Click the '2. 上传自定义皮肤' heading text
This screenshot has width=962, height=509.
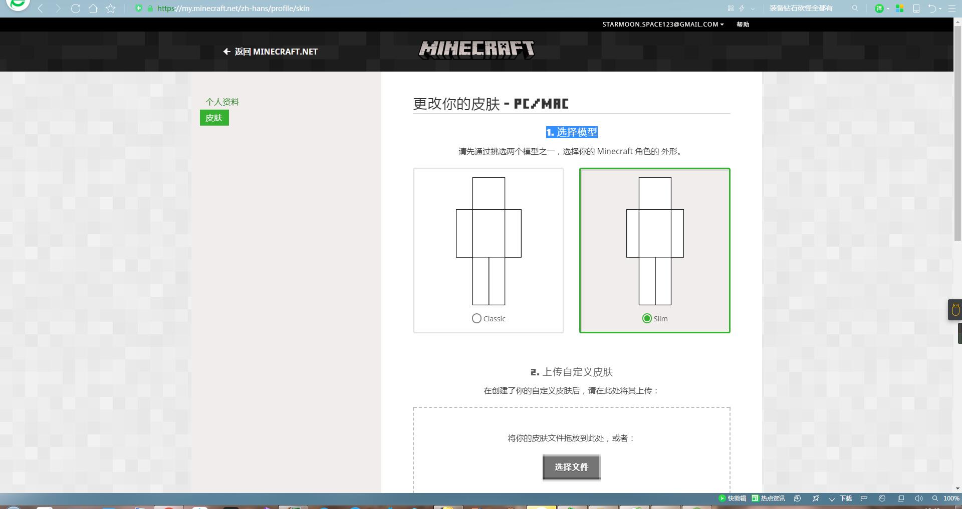pyautogui.click(x=572, y=372)
